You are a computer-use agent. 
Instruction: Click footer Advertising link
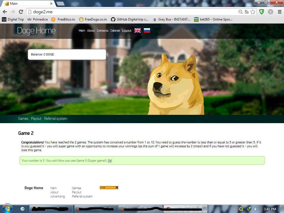pos(57,197)
